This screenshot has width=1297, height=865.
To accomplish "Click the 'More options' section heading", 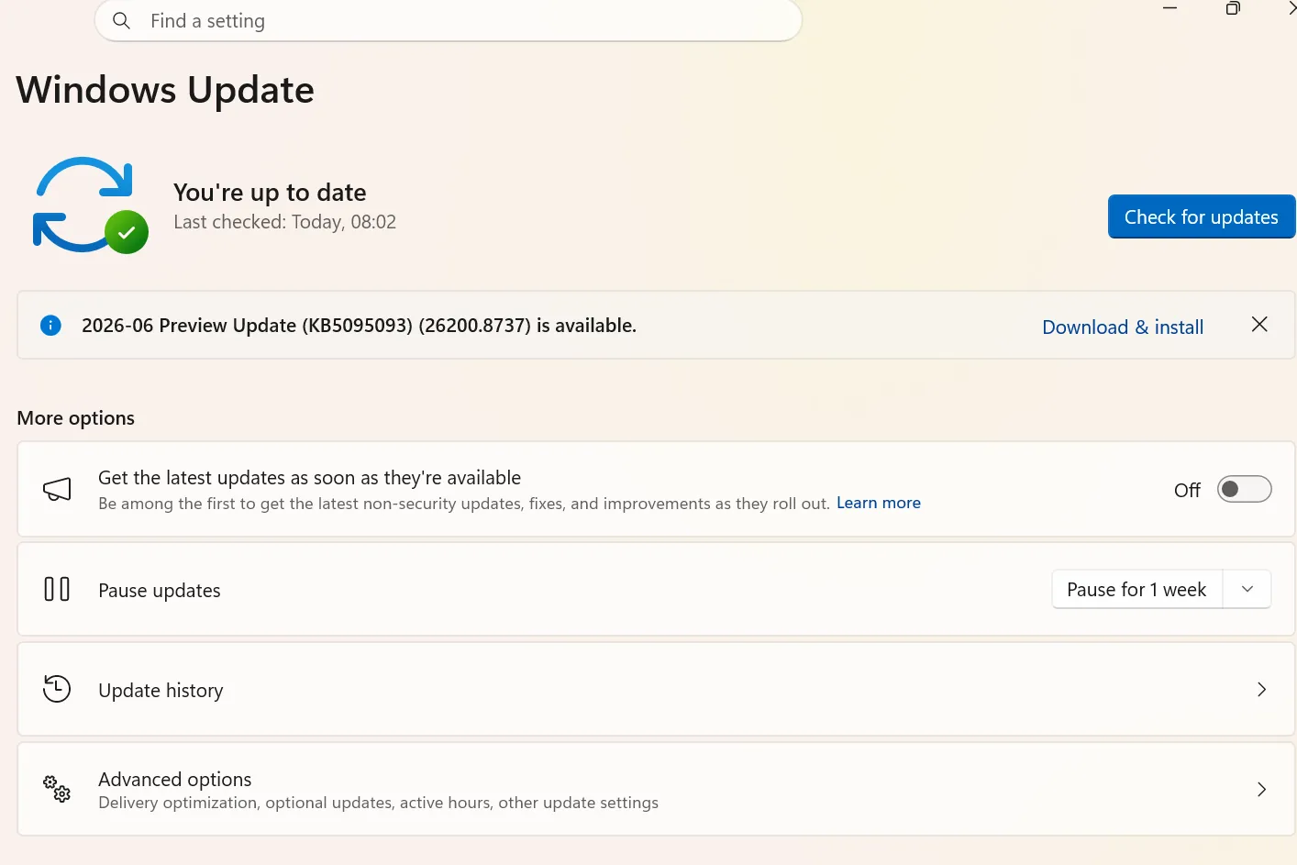I will 75,417.
